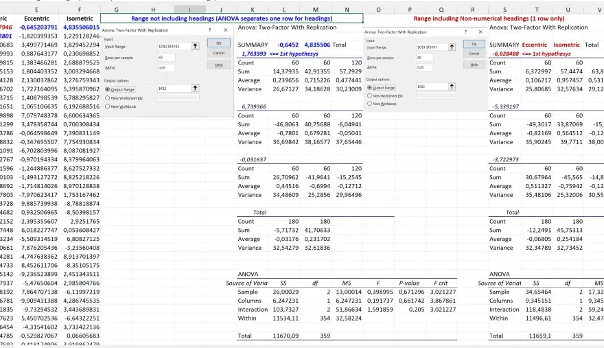The height and width of the screenshot is (348, 604).
Task: Focus New Worksheet Ply text box in right dialog
Action: pos(436,95)
